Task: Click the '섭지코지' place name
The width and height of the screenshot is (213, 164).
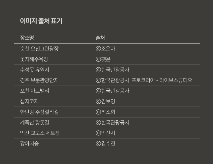Action: coord(30,101)
